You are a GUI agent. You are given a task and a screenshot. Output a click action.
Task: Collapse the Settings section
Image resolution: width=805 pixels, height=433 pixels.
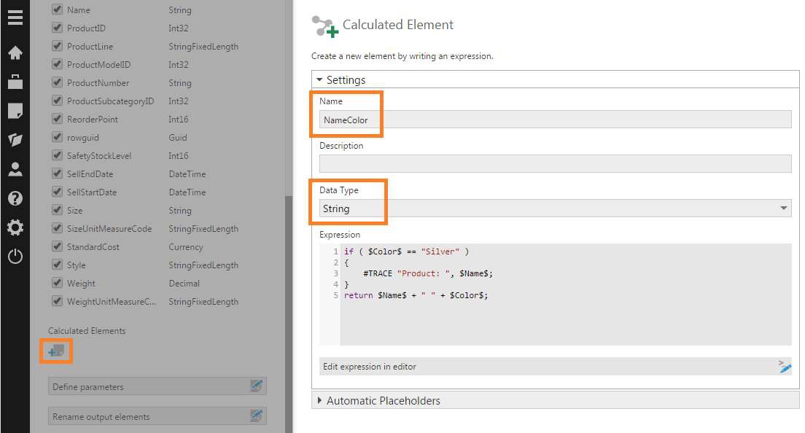[x=319, y=79]
